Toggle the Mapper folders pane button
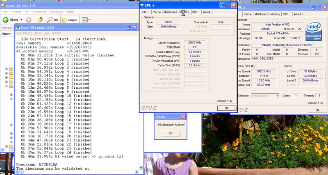This screenshot has height=175, width=328. pyautogui.click(x=70, y=20)
